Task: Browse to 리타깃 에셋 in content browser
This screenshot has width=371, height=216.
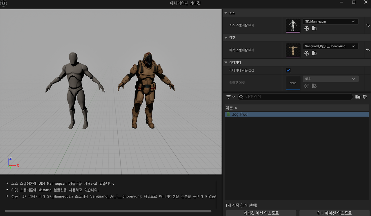Action: [x=314, y=86]
